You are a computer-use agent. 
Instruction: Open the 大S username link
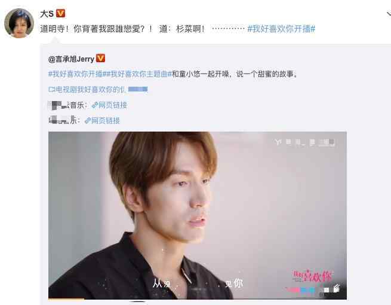47,14
